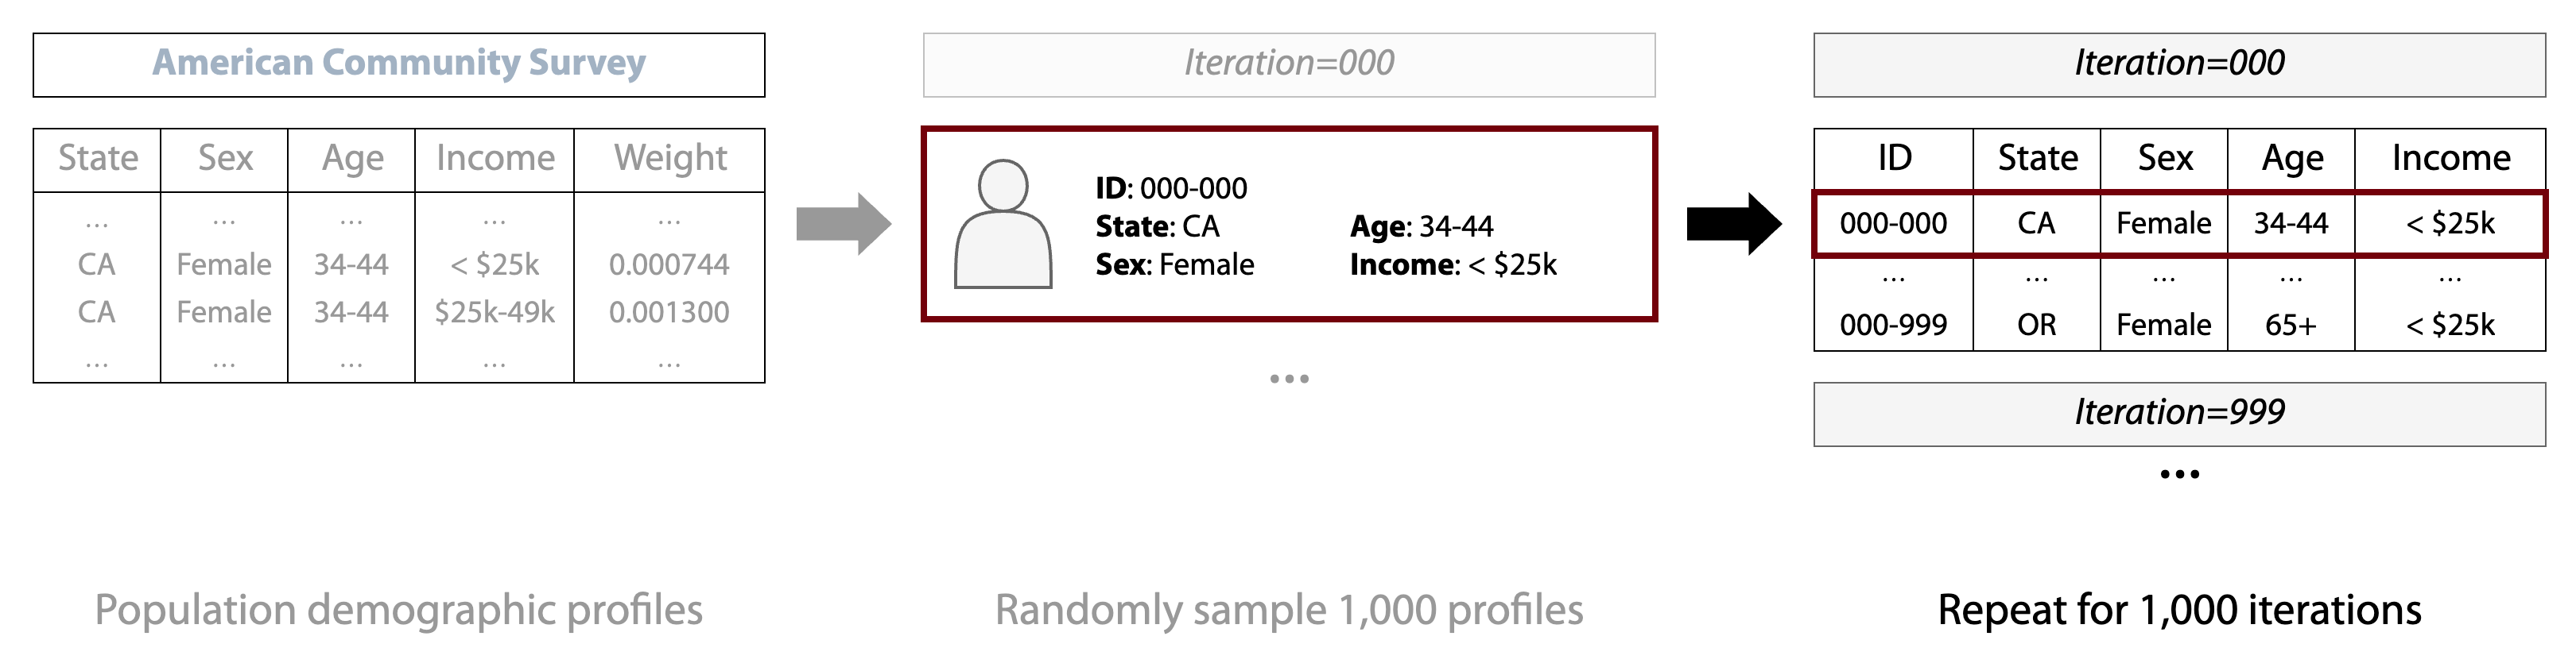2576x667 pixels.
Task: Click the $25k-49k income cell
Action: click(494, 313)
